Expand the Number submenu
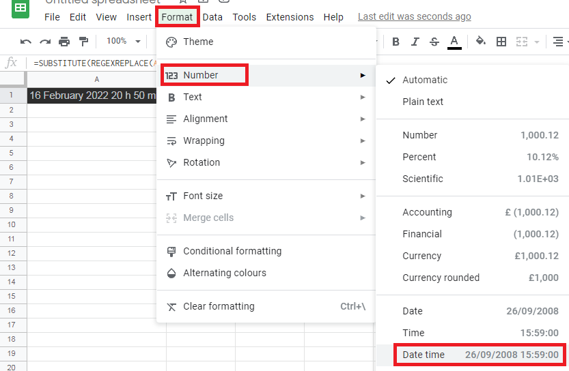Image resolution: width=569 pixels, height=371 pixels. pyautogui.click(x=266, y=75)
